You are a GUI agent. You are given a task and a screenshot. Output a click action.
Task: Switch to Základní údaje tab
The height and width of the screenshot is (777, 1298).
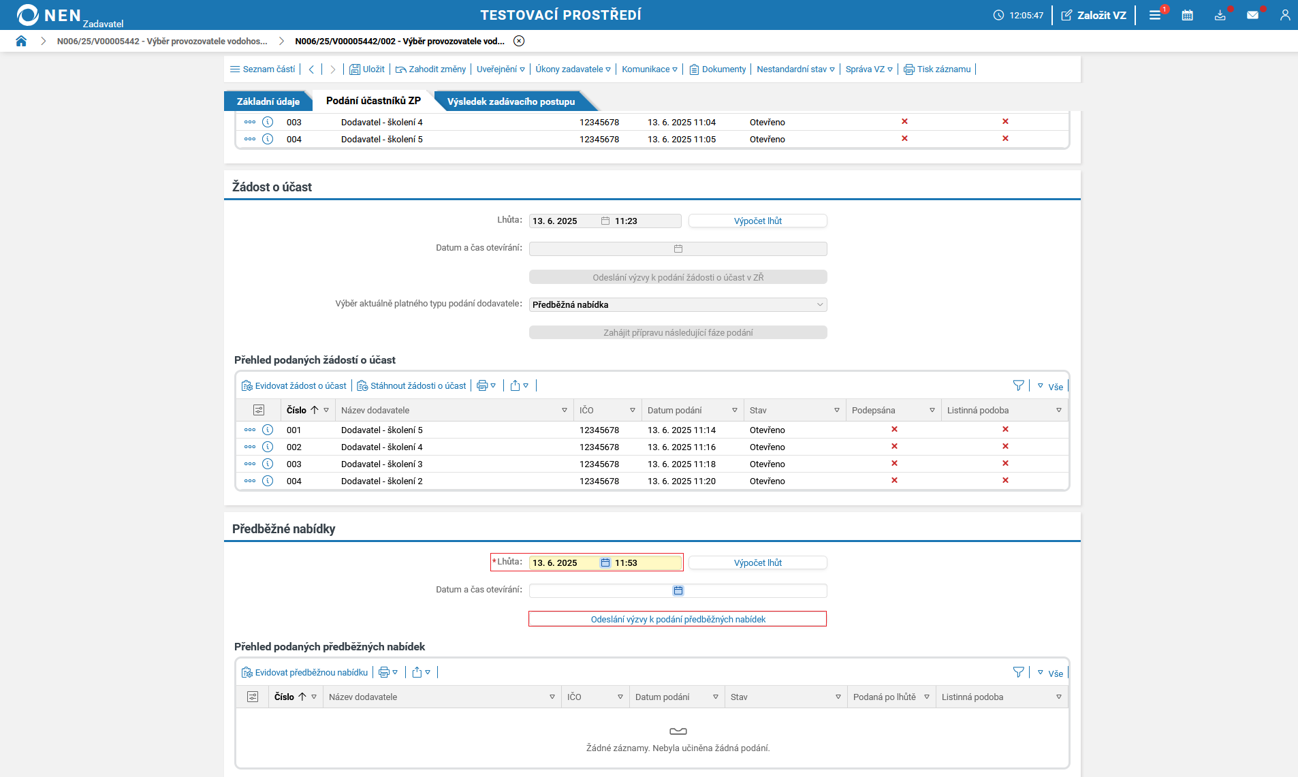tap(268, 101)
